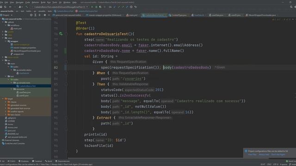Select Scratches and Consoles in the tree

13,143
